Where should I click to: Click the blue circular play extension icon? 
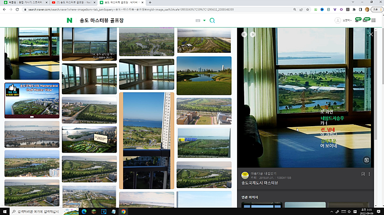pos(322,9)
